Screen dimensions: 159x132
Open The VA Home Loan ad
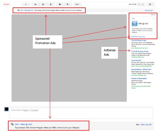(139, 40)
